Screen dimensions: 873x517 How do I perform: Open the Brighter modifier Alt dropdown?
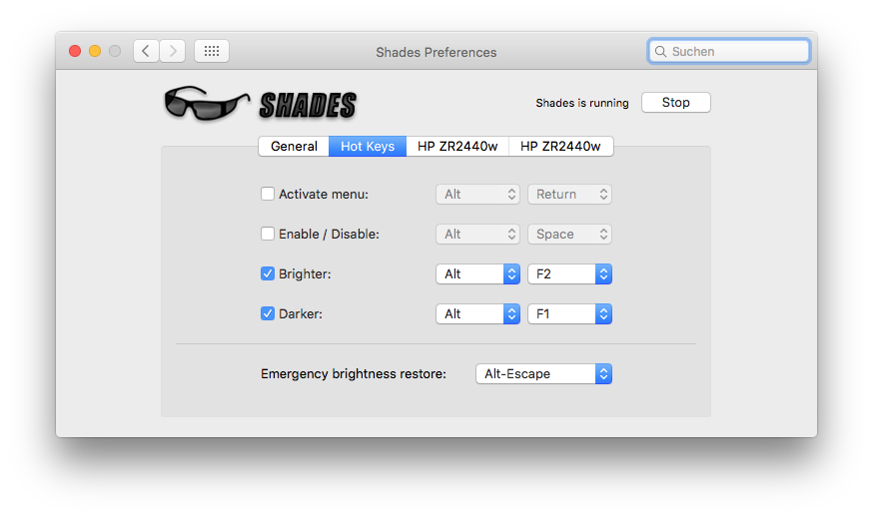click(x=477, y=273)
